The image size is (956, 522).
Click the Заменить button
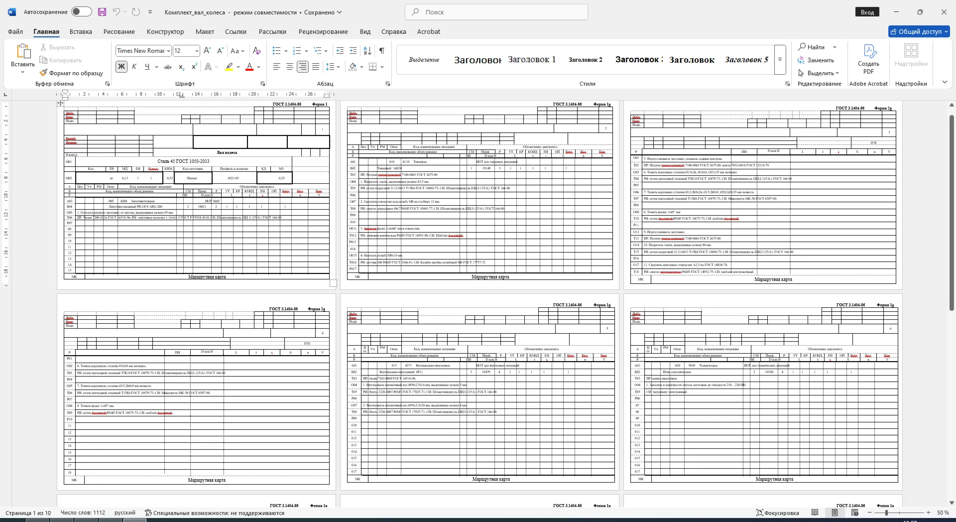tap(816, 60)
